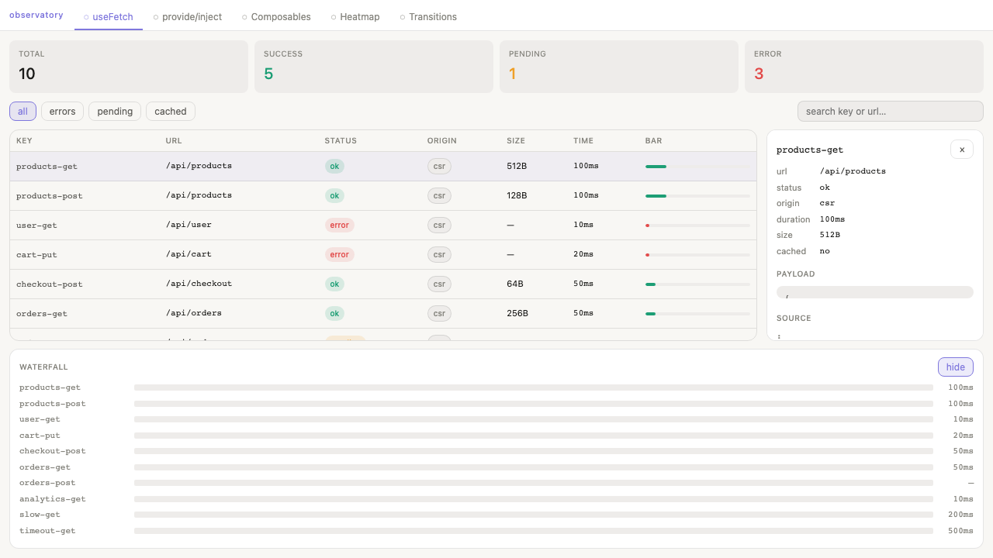The image size is (993, 558).
Task: Toggle the cached filter pill
Action: 170,111
